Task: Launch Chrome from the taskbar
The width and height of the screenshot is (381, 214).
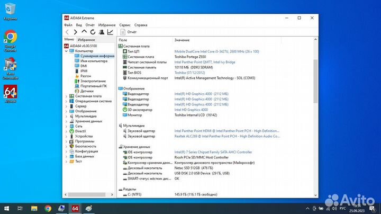Action: pyautogui.click(x=48, y=208)
